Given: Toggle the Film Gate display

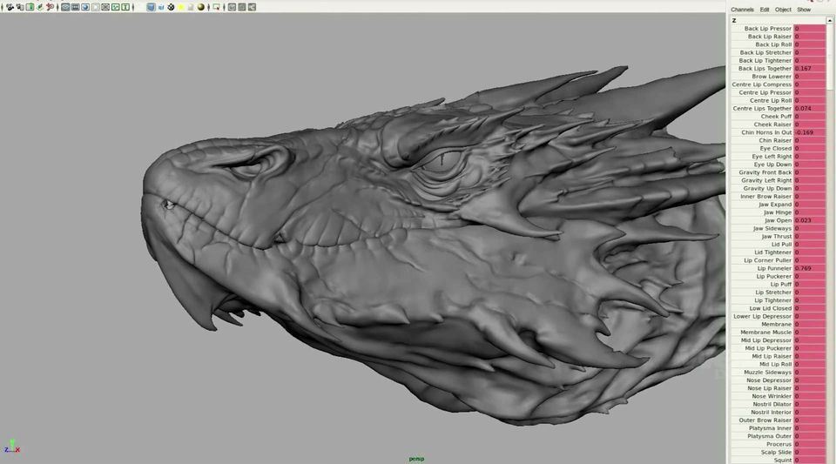Looking at the screenshot, I should pyautogui.click(x=75, y=7).
